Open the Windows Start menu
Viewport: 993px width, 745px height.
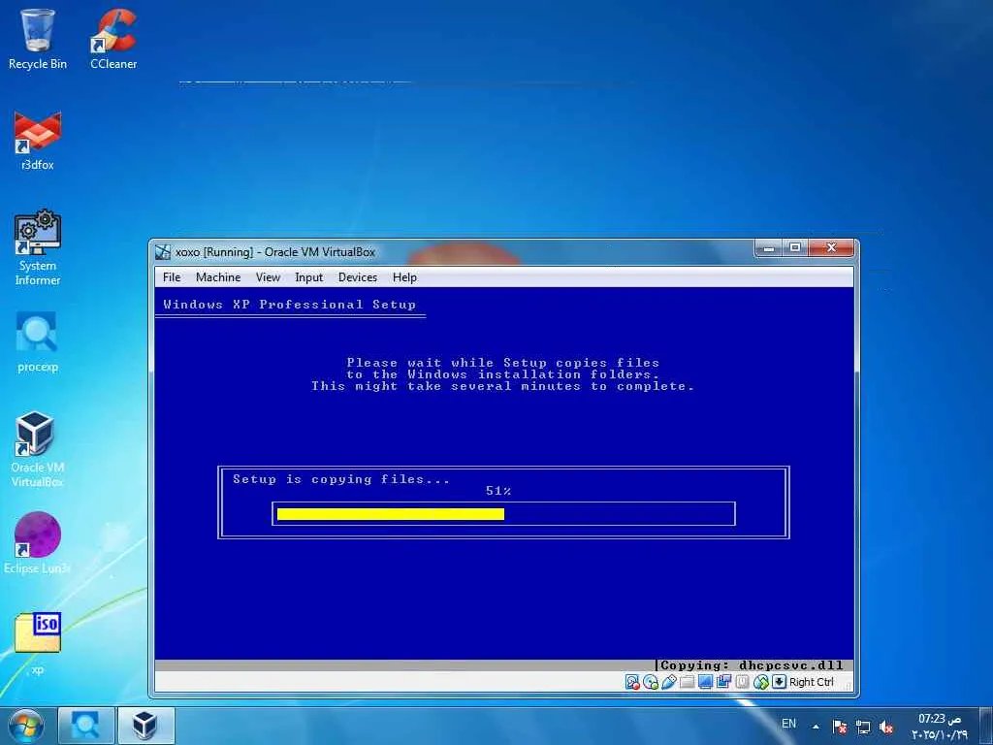click(26, 726)
